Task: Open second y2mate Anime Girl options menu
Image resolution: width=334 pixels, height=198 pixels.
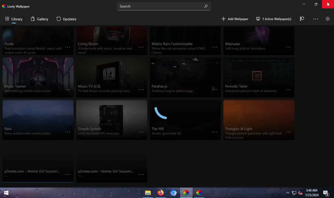Action: pyautogui.click(x=141, y=175)
